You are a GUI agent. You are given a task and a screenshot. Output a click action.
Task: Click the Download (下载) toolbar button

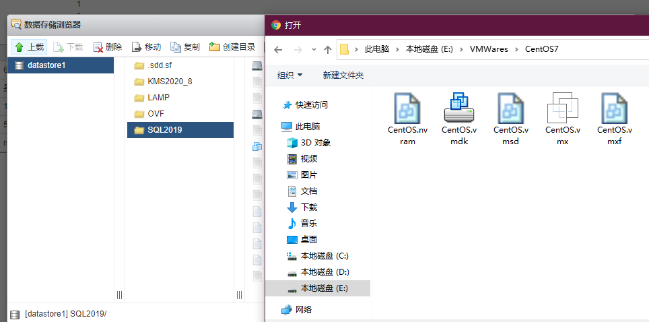[x=68, y=47]
